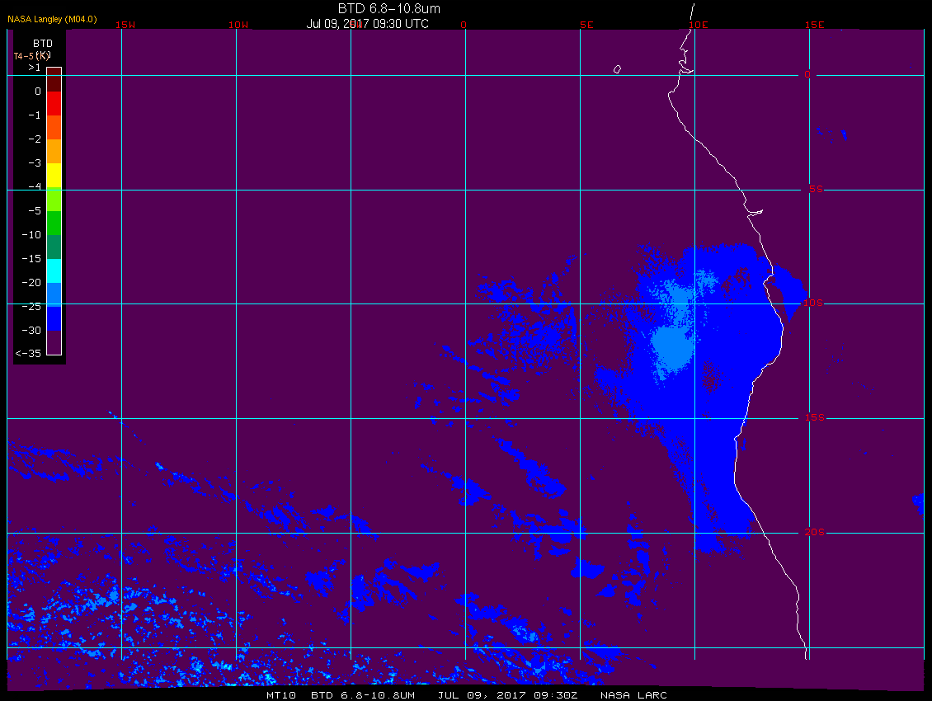Click the '15W' longitude label
Screen dimensions: 932x701
pyautogui.click(x=125, y=25)
